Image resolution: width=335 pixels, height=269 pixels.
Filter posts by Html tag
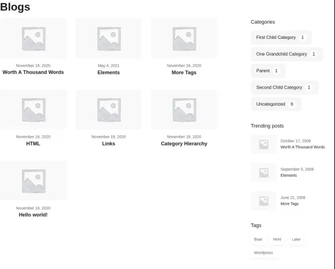[277, 239]
